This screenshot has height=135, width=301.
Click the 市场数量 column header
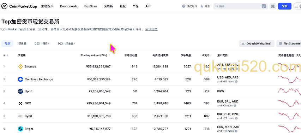(186, 55)
